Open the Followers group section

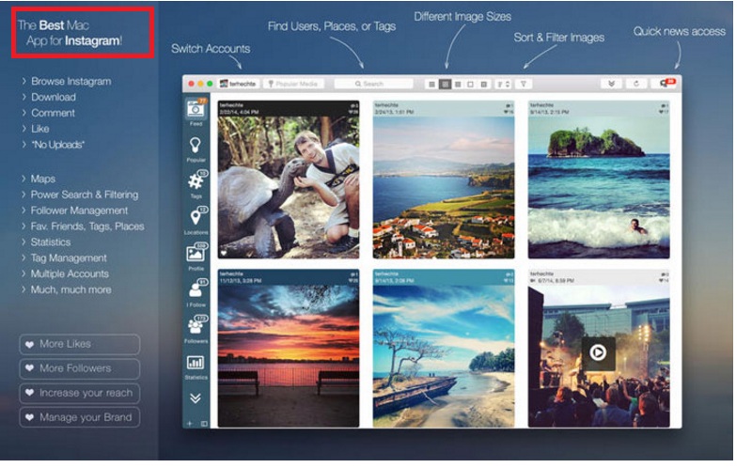pos(196,330)
